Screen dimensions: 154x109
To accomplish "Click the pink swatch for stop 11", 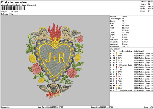I will (x=116, y=76).
